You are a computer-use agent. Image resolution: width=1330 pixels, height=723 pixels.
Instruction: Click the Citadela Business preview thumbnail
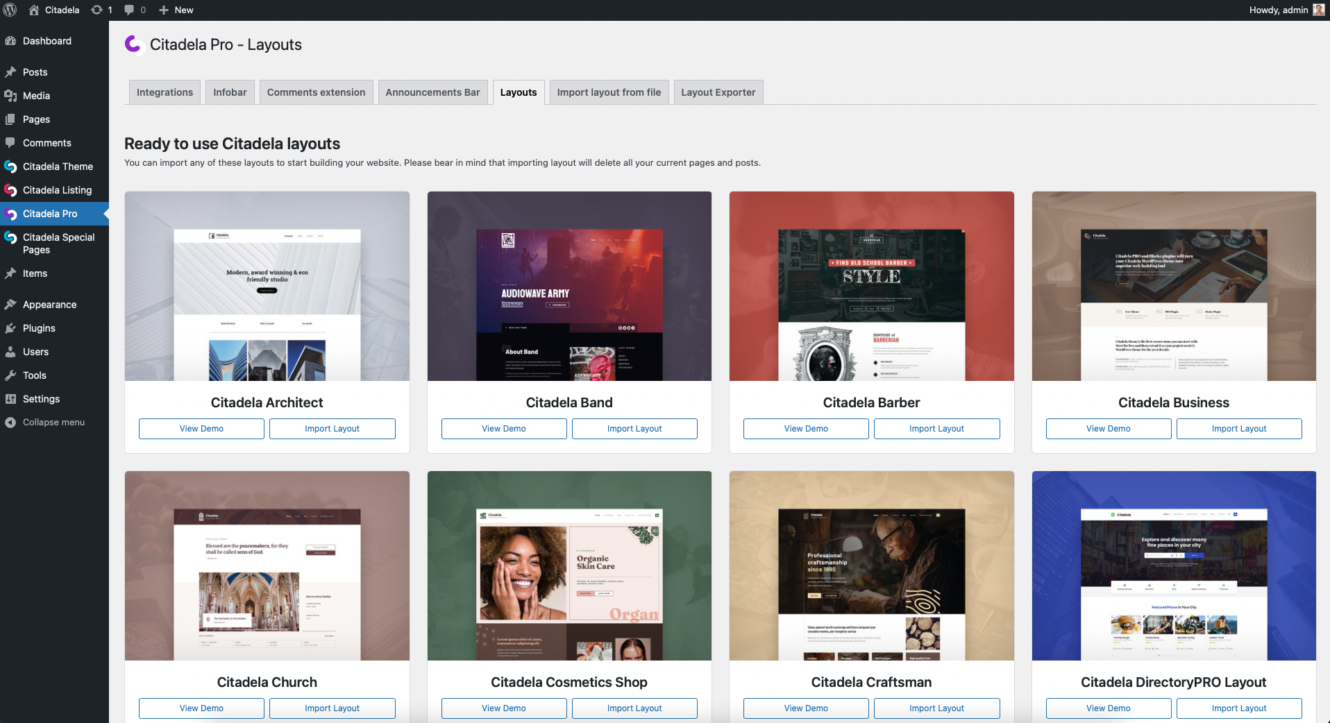pyautogui.click(x=1174, y=286)
